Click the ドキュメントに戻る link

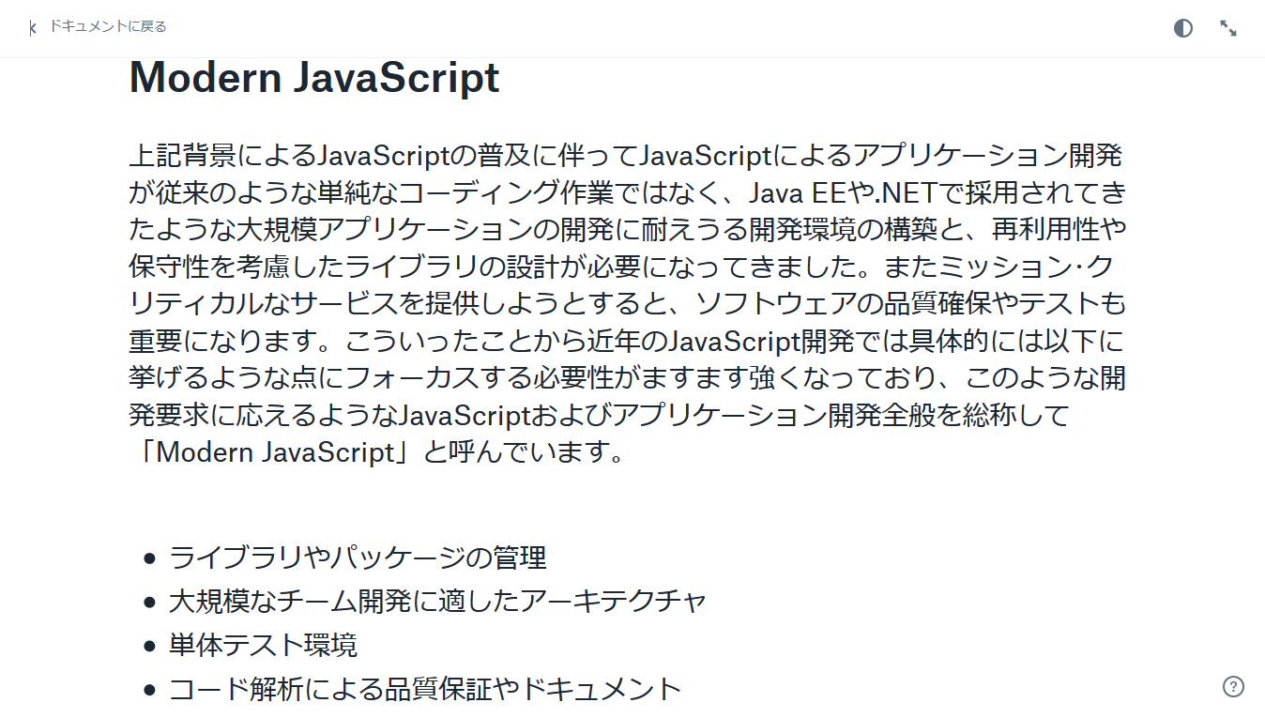pyautogui.click(x=108, y=27)
